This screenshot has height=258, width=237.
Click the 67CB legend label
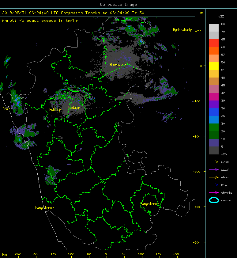click(225, 162)
